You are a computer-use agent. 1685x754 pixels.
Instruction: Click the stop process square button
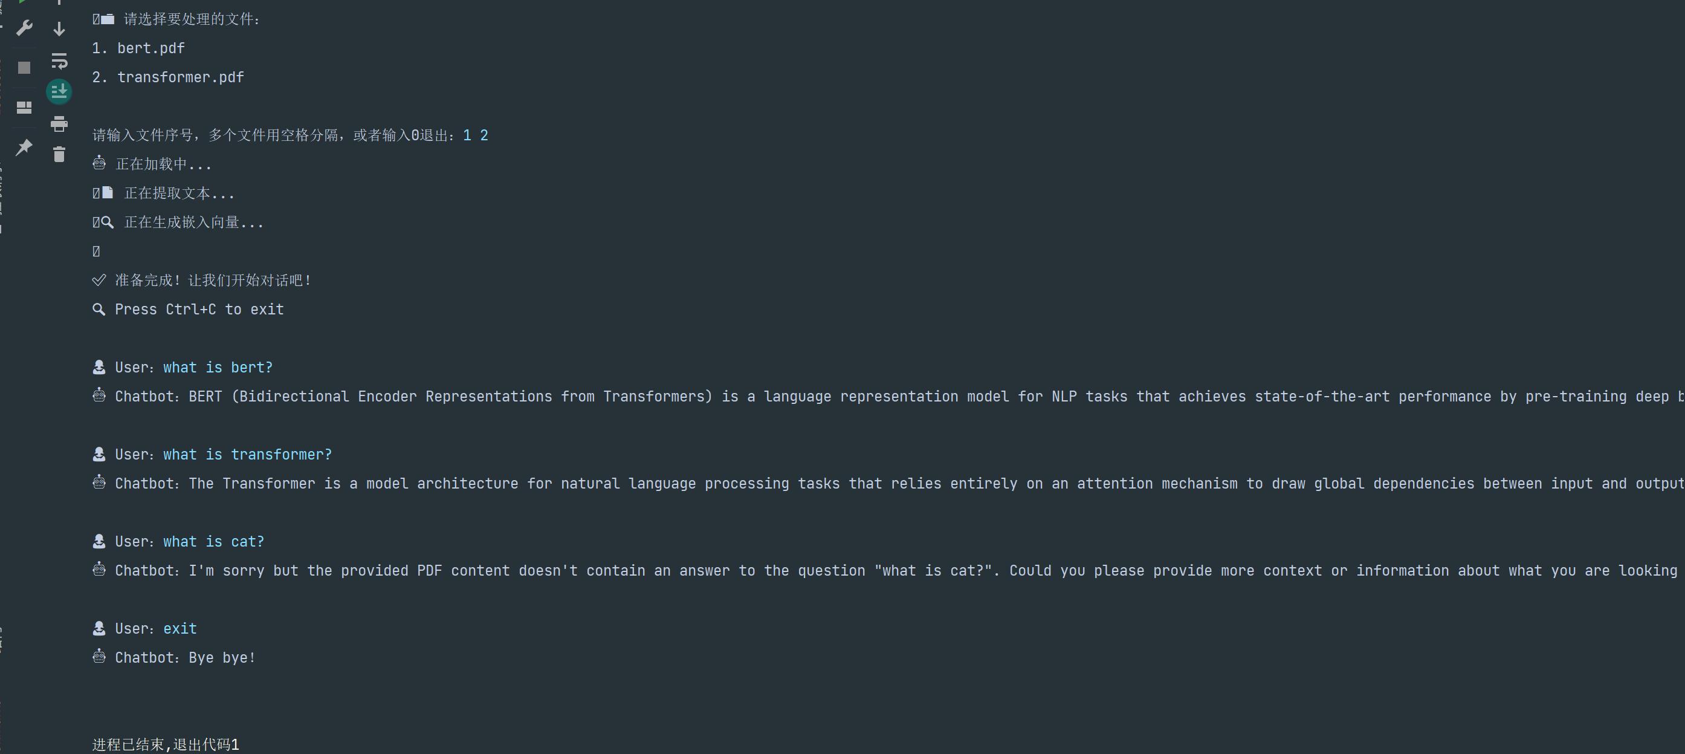click(x=24, y=68)
